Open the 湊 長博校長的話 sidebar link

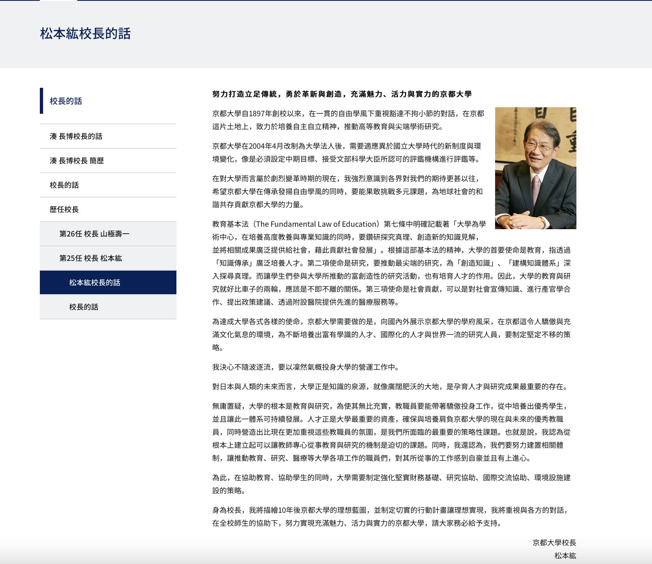[x=76, y=137]
